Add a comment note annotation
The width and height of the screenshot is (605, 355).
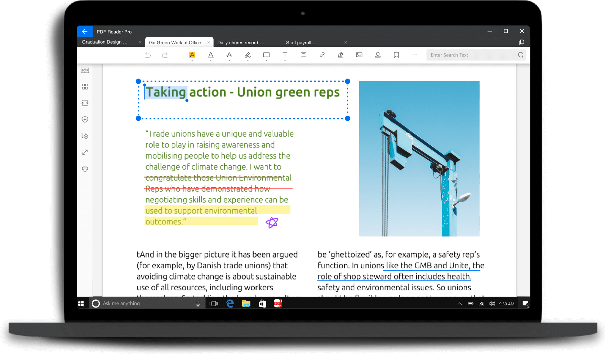[303, 55]
